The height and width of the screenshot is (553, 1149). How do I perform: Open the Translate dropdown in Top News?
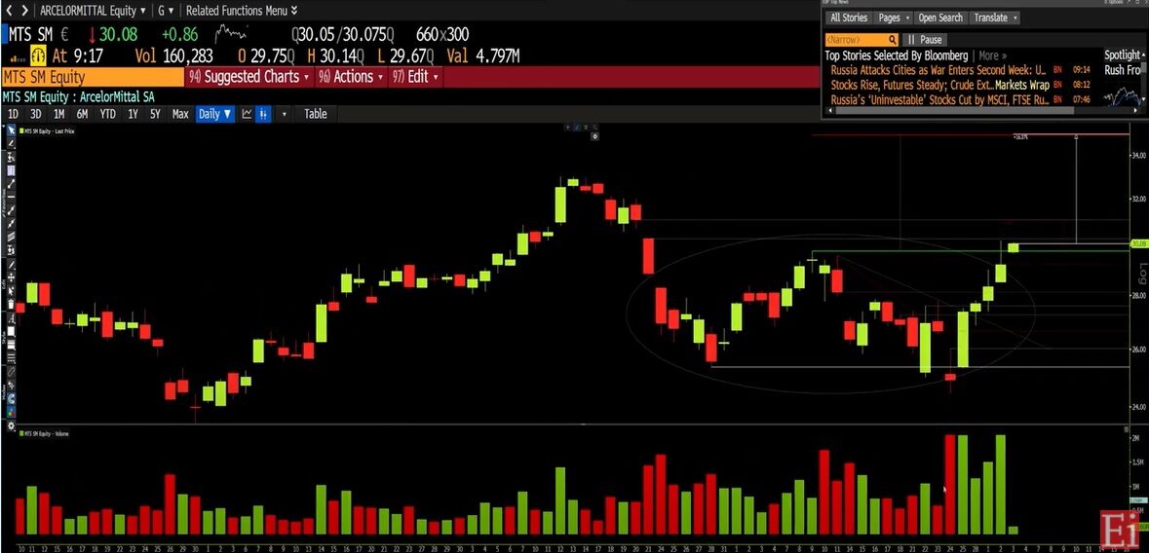[x=994, y=18]
